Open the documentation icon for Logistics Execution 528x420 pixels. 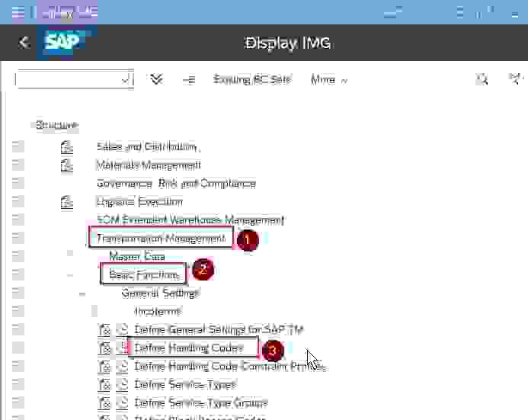(x=67, y=202)
